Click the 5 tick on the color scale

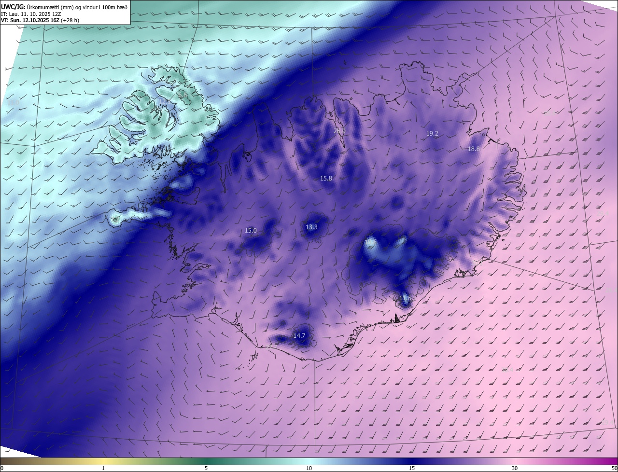click(x=206, y=469)
